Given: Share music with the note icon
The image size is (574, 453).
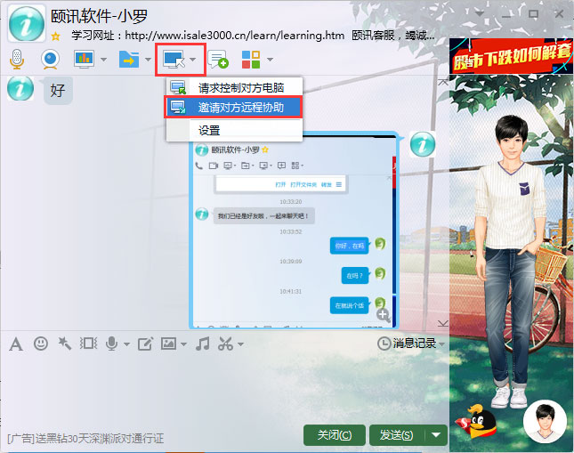Looking at the screenshot, I should coord(202,344).
